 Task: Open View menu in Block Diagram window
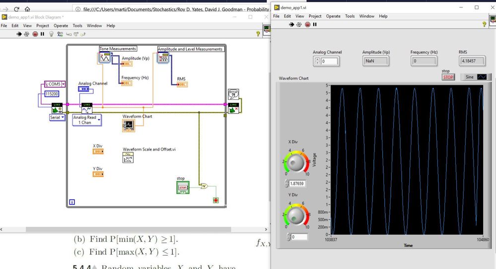coord(27,26)
